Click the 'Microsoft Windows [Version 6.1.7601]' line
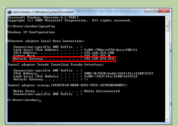The image size is (178, 126). coord(43,17)
